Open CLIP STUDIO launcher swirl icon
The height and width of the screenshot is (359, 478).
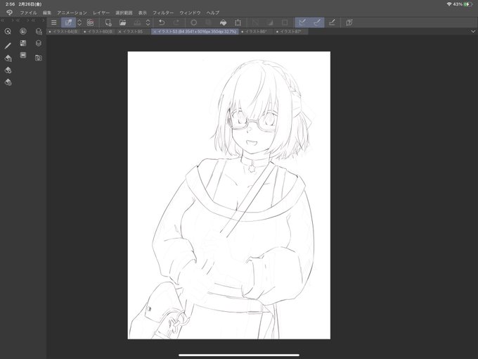tap(90, 23)
